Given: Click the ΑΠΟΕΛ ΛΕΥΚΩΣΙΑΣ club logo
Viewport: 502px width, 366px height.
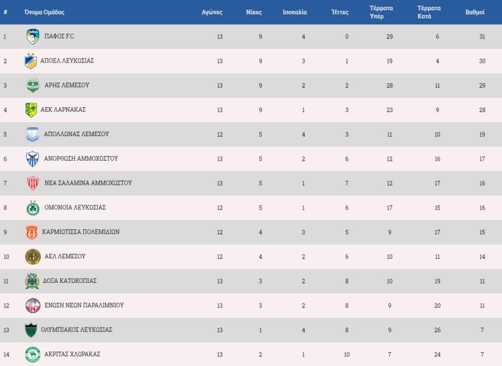Looking at the screenshot, I should pyautogui.click(x=31, y=61).
